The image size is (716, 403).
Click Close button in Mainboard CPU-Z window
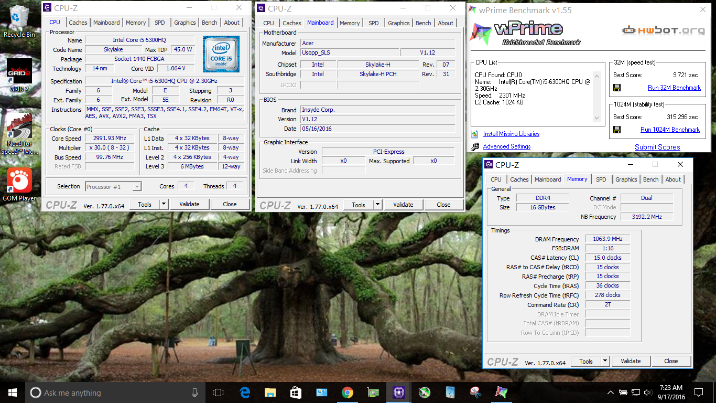pos(443,205)
